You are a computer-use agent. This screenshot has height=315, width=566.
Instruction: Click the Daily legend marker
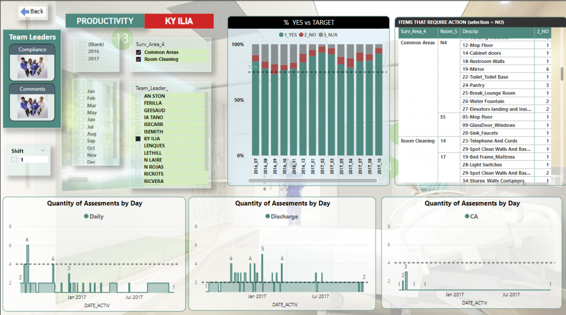click(x=86, y=217)
